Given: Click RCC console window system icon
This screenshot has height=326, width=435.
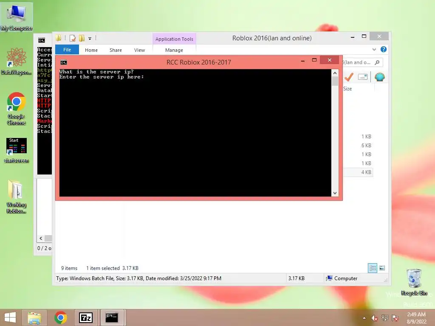Looking at the screenshot, I should [x=64, y=62].
